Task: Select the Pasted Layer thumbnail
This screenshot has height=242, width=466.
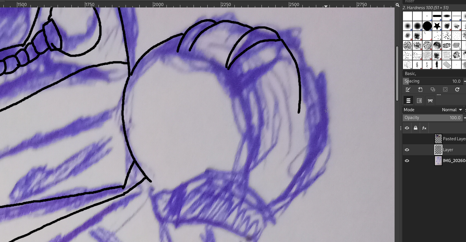Action: coord(438,139)
